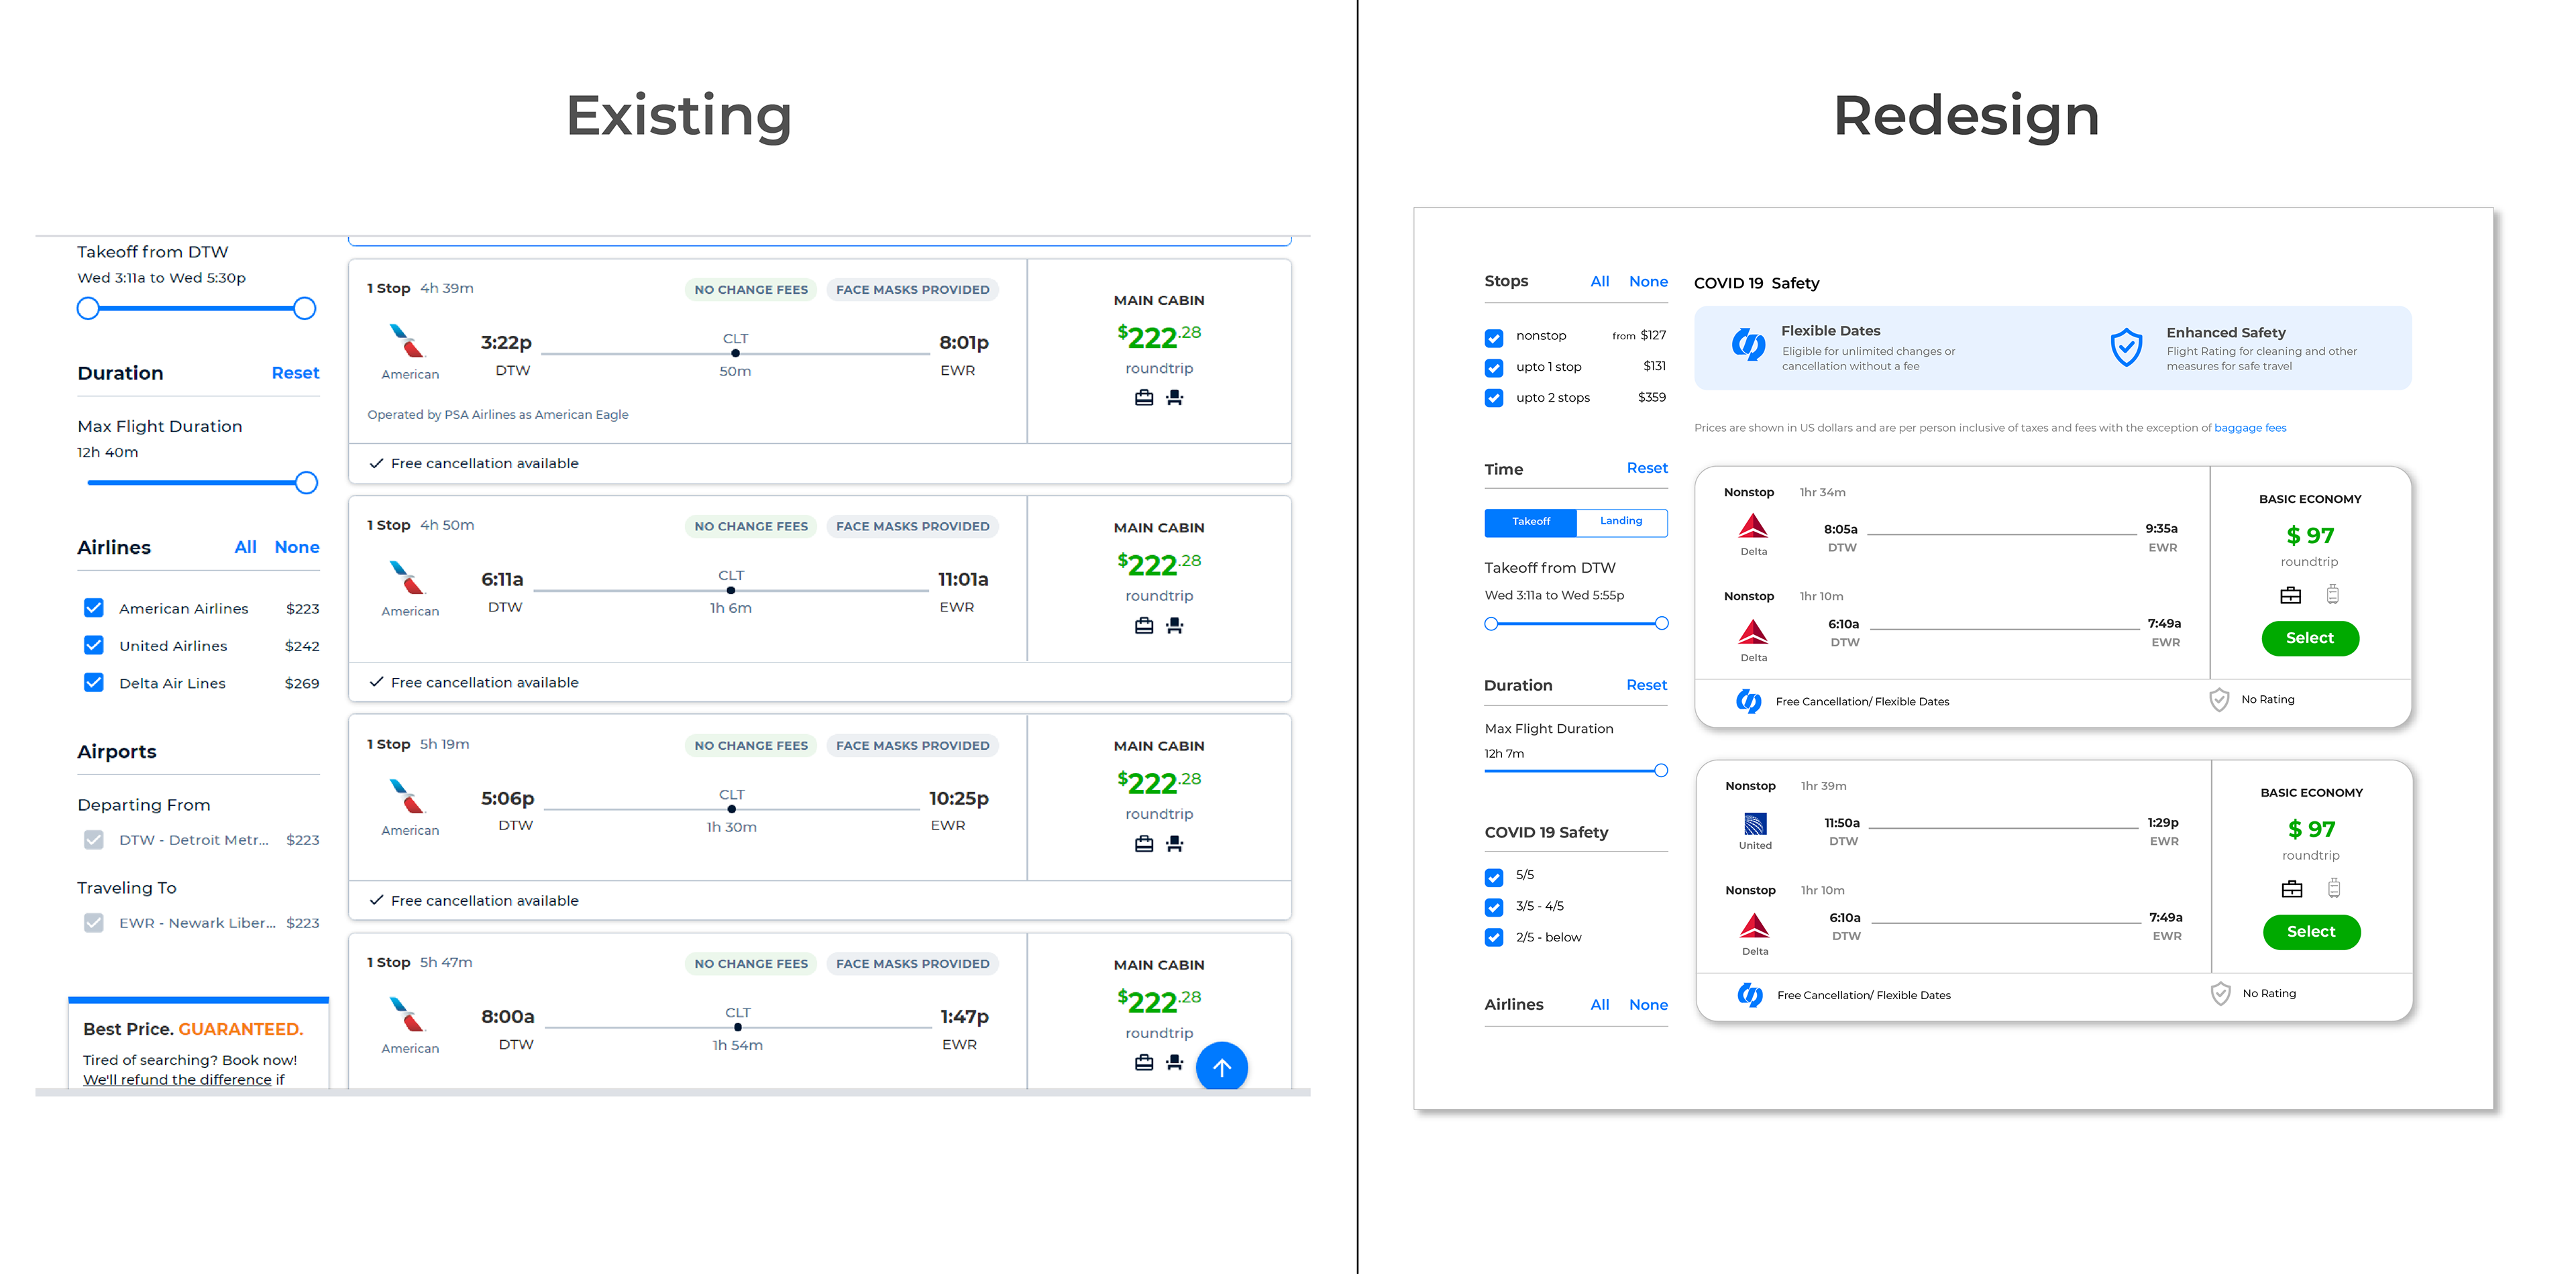Click Select on the Delta 8:05a Basic Economy card
The width and height of the screenshot is (2576, 1274).
(2309, 638)
